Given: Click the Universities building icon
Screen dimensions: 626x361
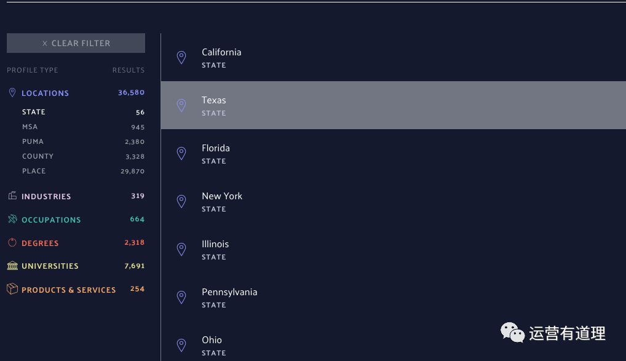Looking at the screenshot, I should point(12,266).
